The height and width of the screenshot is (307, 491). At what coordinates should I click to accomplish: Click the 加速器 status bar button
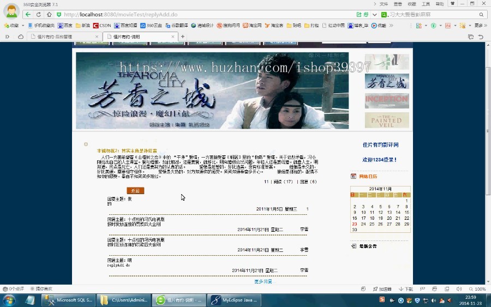(x=382, y=289)
